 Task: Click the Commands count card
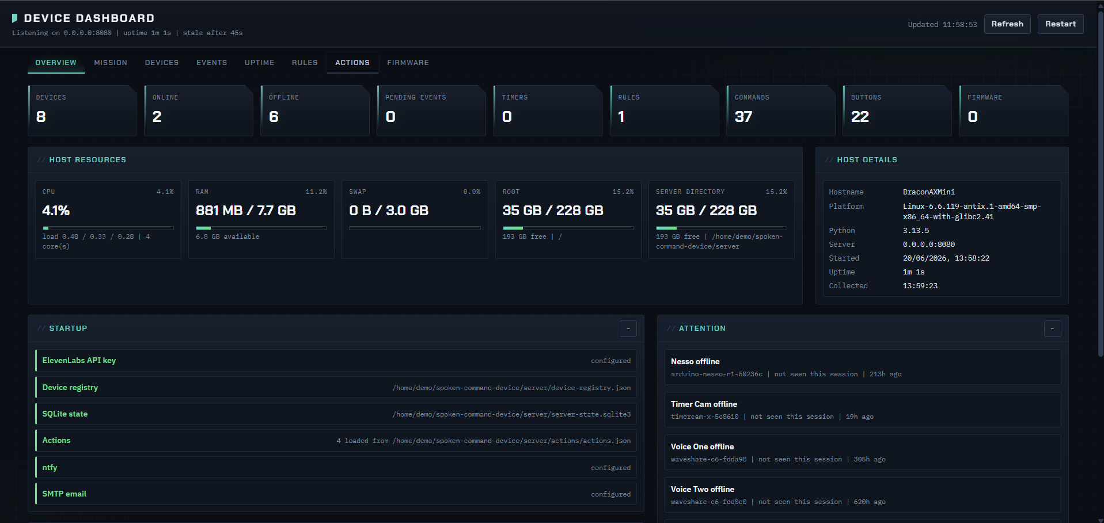pos(781,110)
